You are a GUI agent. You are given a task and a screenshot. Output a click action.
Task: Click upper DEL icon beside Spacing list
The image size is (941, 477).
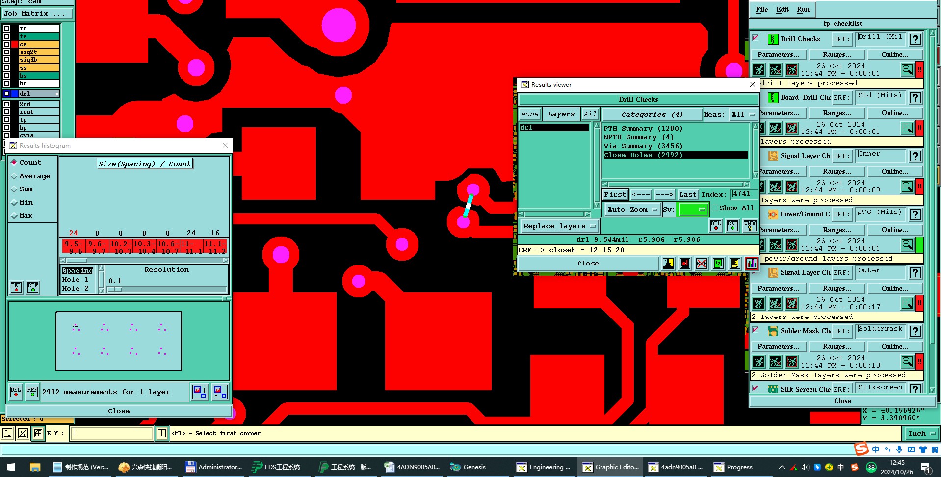coord(16,287)
